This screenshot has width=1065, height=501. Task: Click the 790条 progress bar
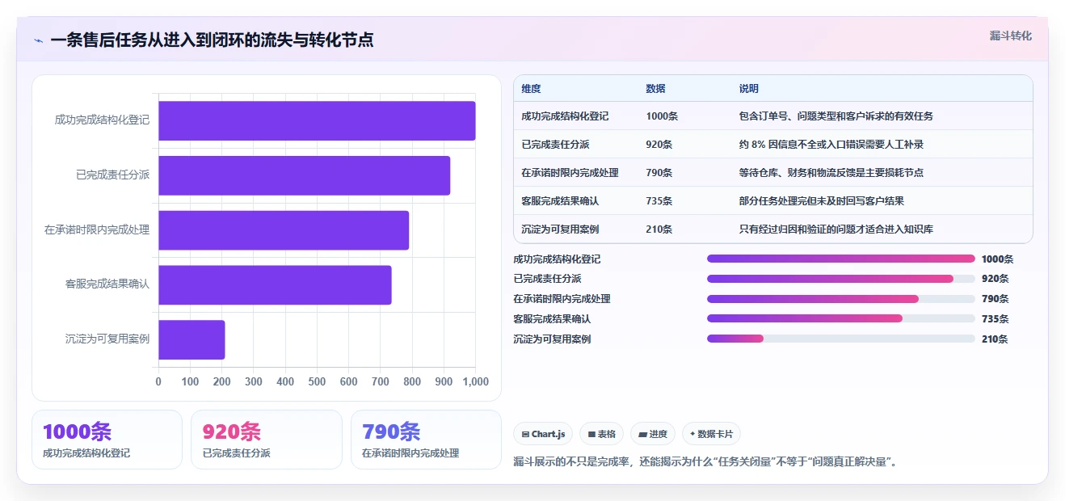841,299
